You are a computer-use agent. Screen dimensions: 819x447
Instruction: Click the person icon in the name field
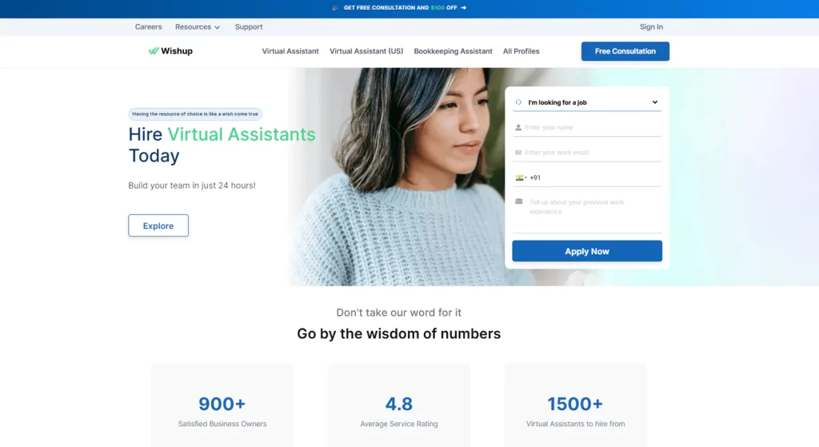coord(518,127)
